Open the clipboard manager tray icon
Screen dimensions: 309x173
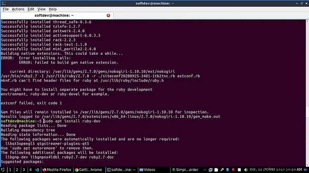[x=216, y=170]
